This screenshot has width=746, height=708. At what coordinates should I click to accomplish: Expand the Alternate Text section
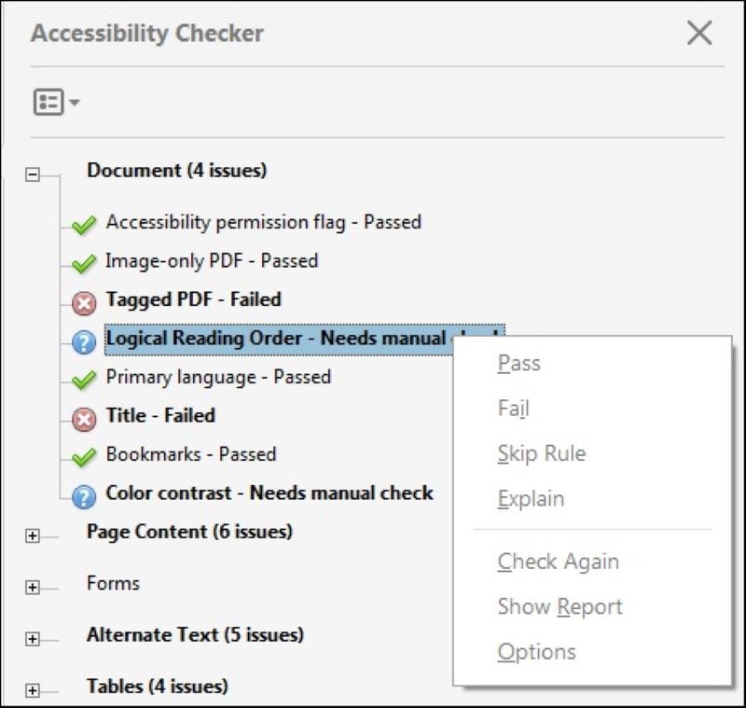pyautogui.click(x=35, y=639)
